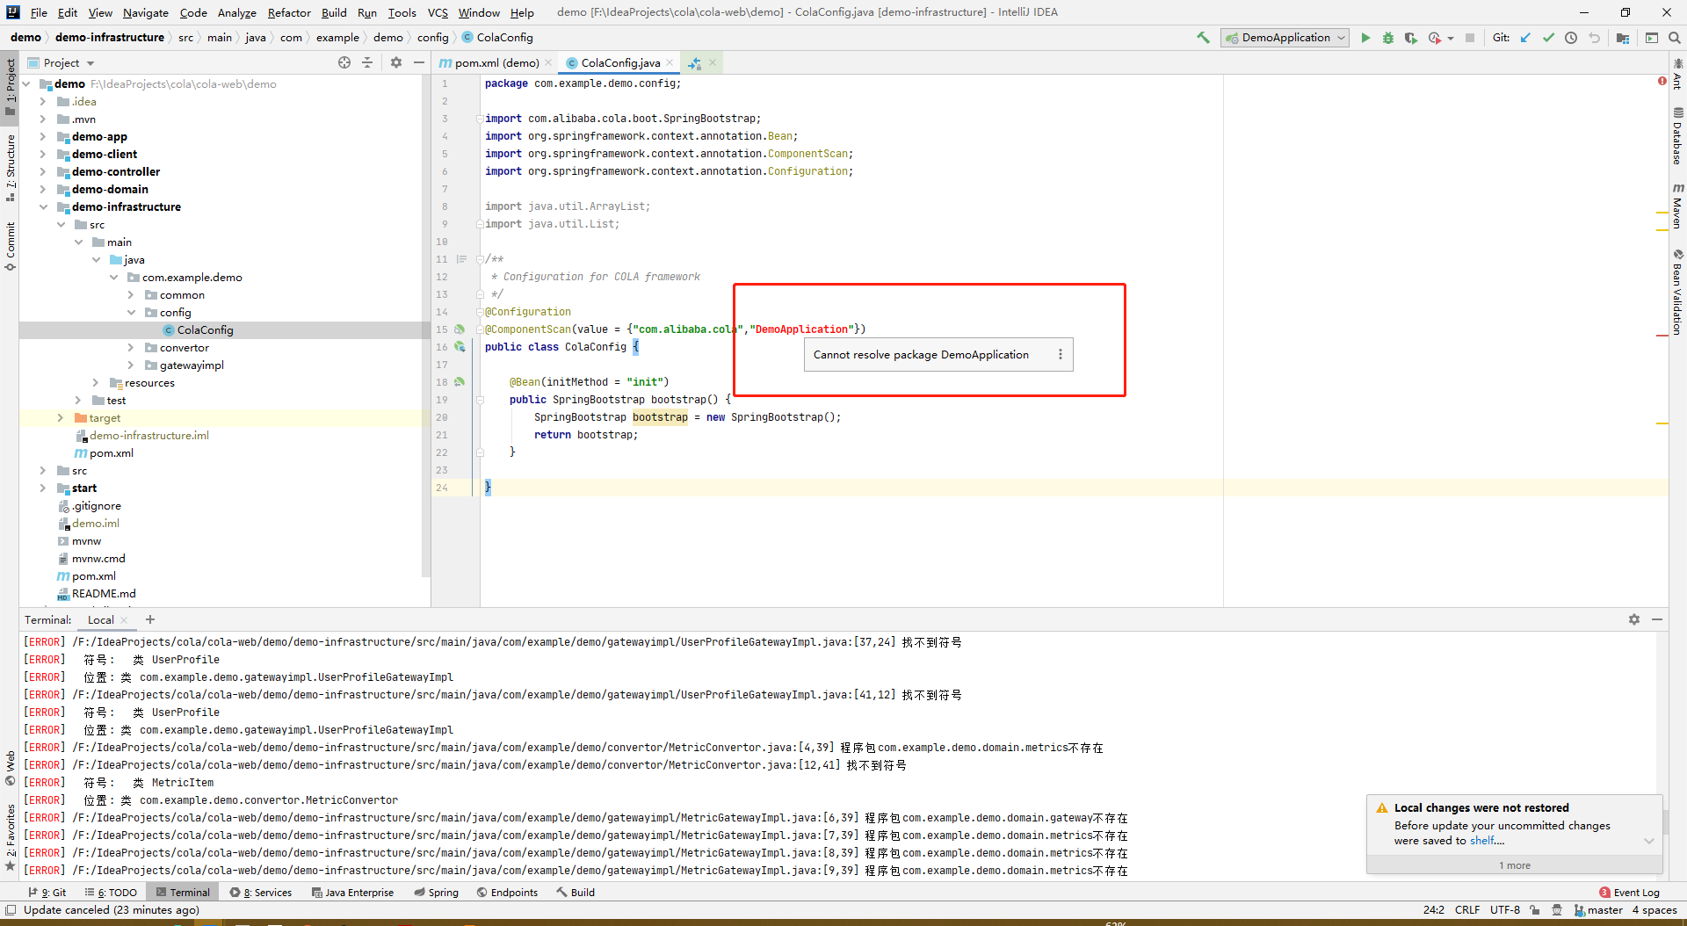
Task: Open the Search Everywhere magnifier icon
Action: (1675, 38)
